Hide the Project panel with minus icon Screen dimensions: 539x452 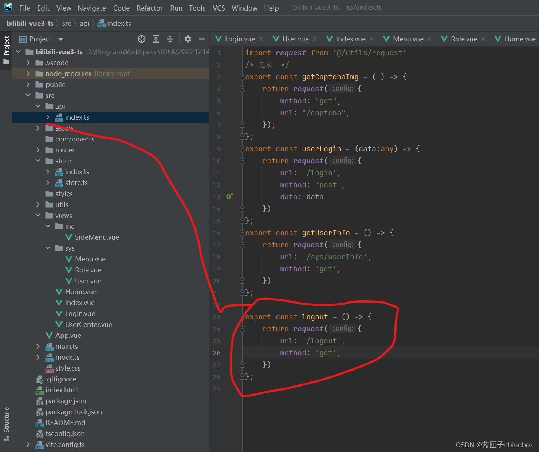point(202,39)
